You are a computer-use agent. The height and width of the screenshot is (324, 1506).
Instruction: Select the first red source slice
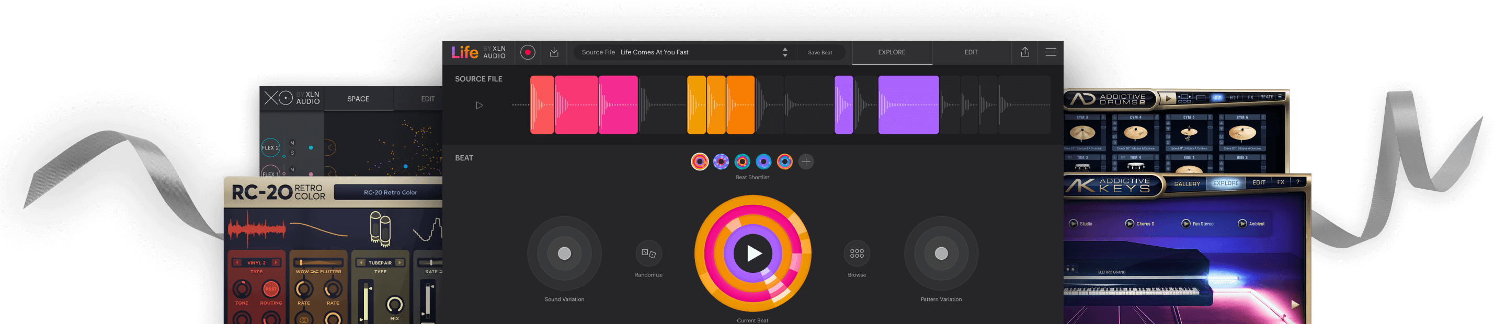[x=542, y=105]
